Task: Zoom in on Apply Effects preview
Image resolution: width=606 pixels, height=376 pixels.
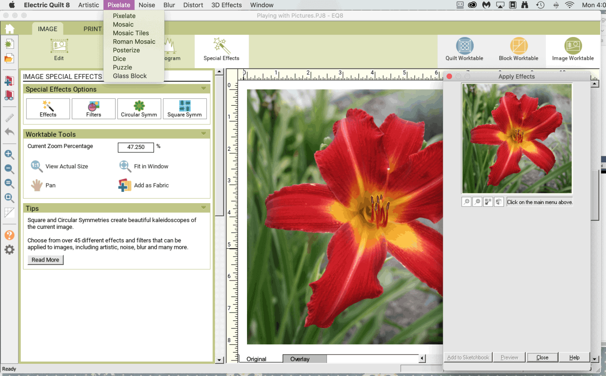Action: 466,202
